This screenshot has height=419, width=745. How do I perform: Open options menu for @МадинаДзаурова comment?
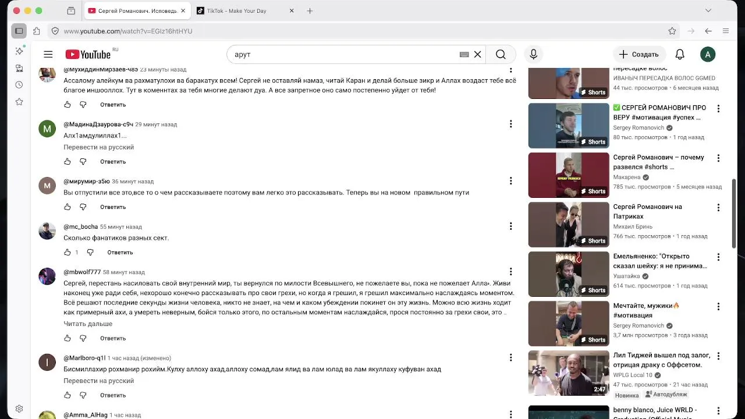pos(510,124)
